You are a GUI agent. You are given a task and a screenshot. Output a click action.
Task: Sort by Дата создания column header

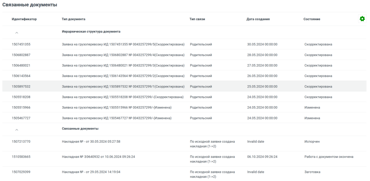tap(258, 19)
